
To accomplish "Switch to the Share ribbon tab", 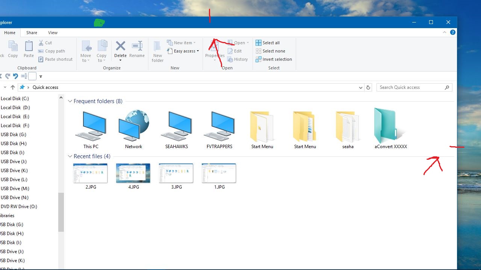I will point(32,33).
